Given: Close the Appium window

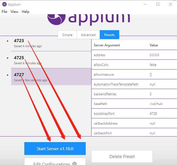Looking at the screenshot, I should [x=171, y=4].
